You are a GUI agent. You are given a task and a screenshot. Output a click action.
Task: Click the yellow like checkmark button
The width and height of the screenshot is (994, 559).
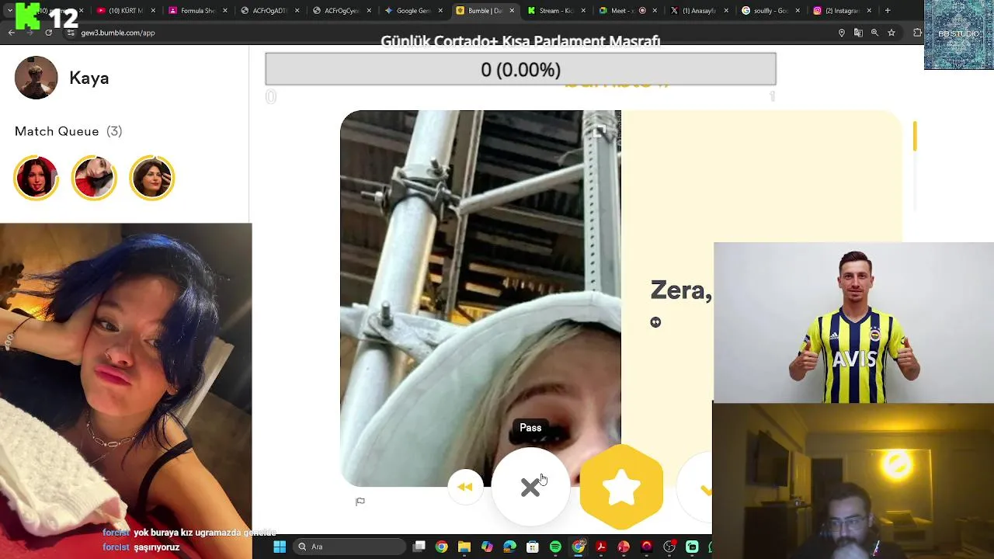pos(705,488)
